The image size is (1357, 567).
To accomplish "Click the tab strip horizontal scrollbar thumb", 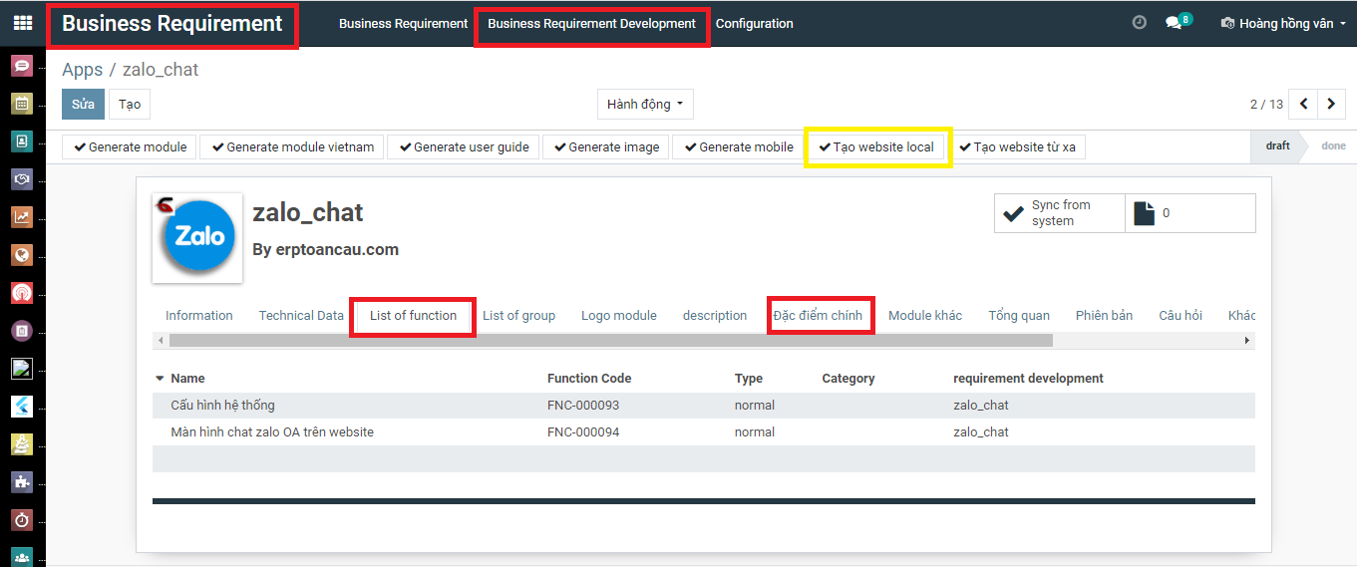I will pos(610,340).
